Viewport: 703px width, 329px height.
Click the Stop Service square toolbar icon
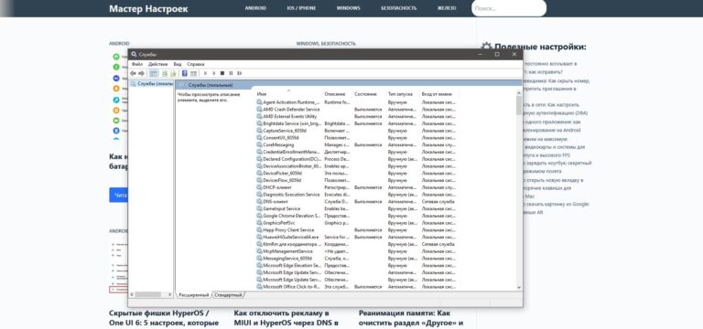222,73
